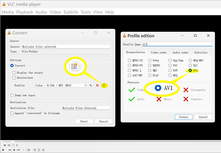
Task: Select Ogg/Ogm encapsulation
Action: pos(170,60)
